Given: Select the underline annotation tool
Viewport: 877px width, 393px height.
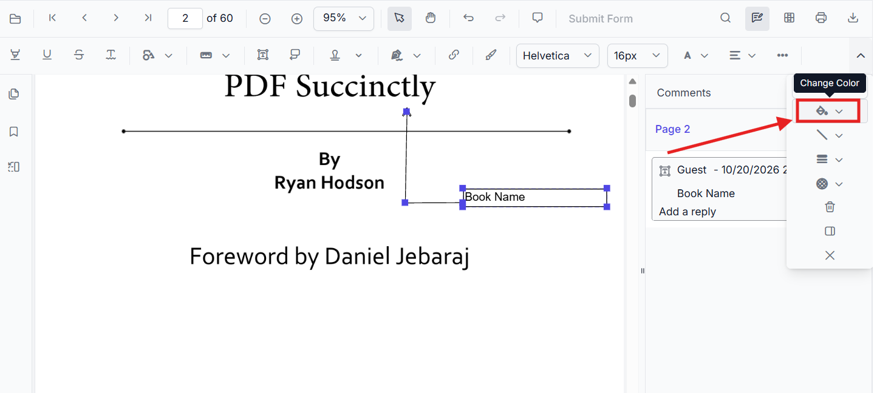Looking at the screenshot, I should [x=47, y=55].
